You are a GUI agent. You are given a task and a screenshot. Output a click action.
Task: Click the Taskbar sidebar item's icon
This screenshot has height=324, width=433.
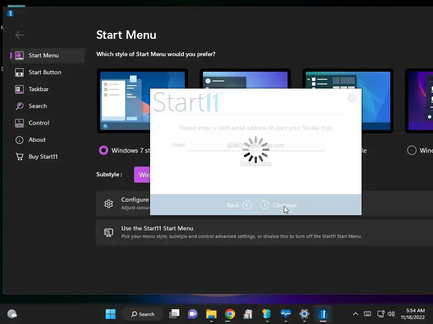pyautogui.click(x=19, y=89)
